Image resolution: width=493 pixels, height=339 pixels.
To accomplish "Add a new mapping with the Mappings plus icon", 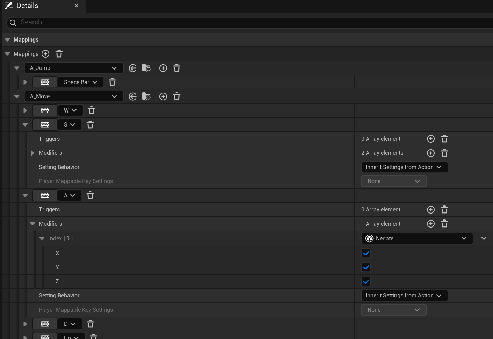I will point(45,54).
